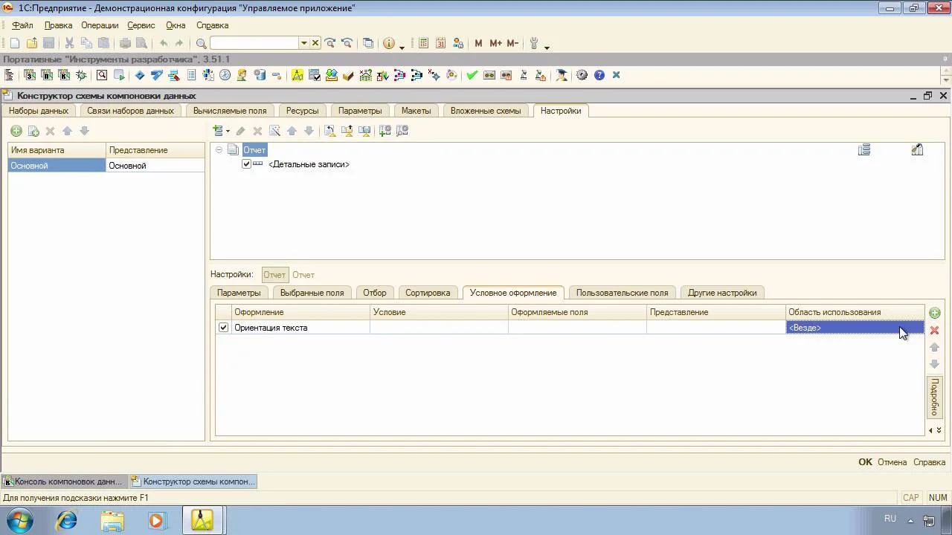
Task: Switch to the Наборы данных tab
Action: [x=39, y=111]
